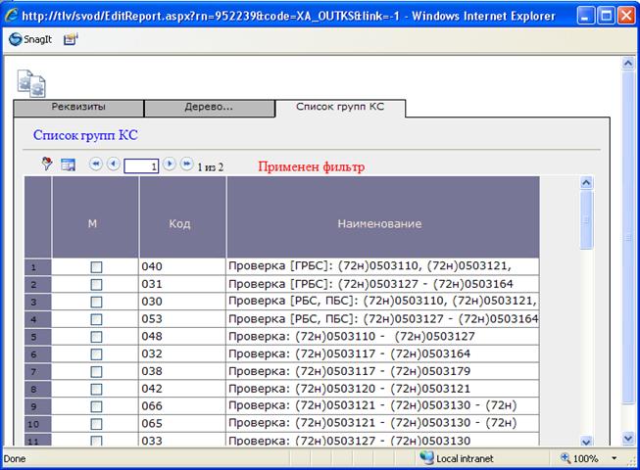Click the grid's vertical scrollbar down arrow
640x470 pixels.
(x=586, y=442)
